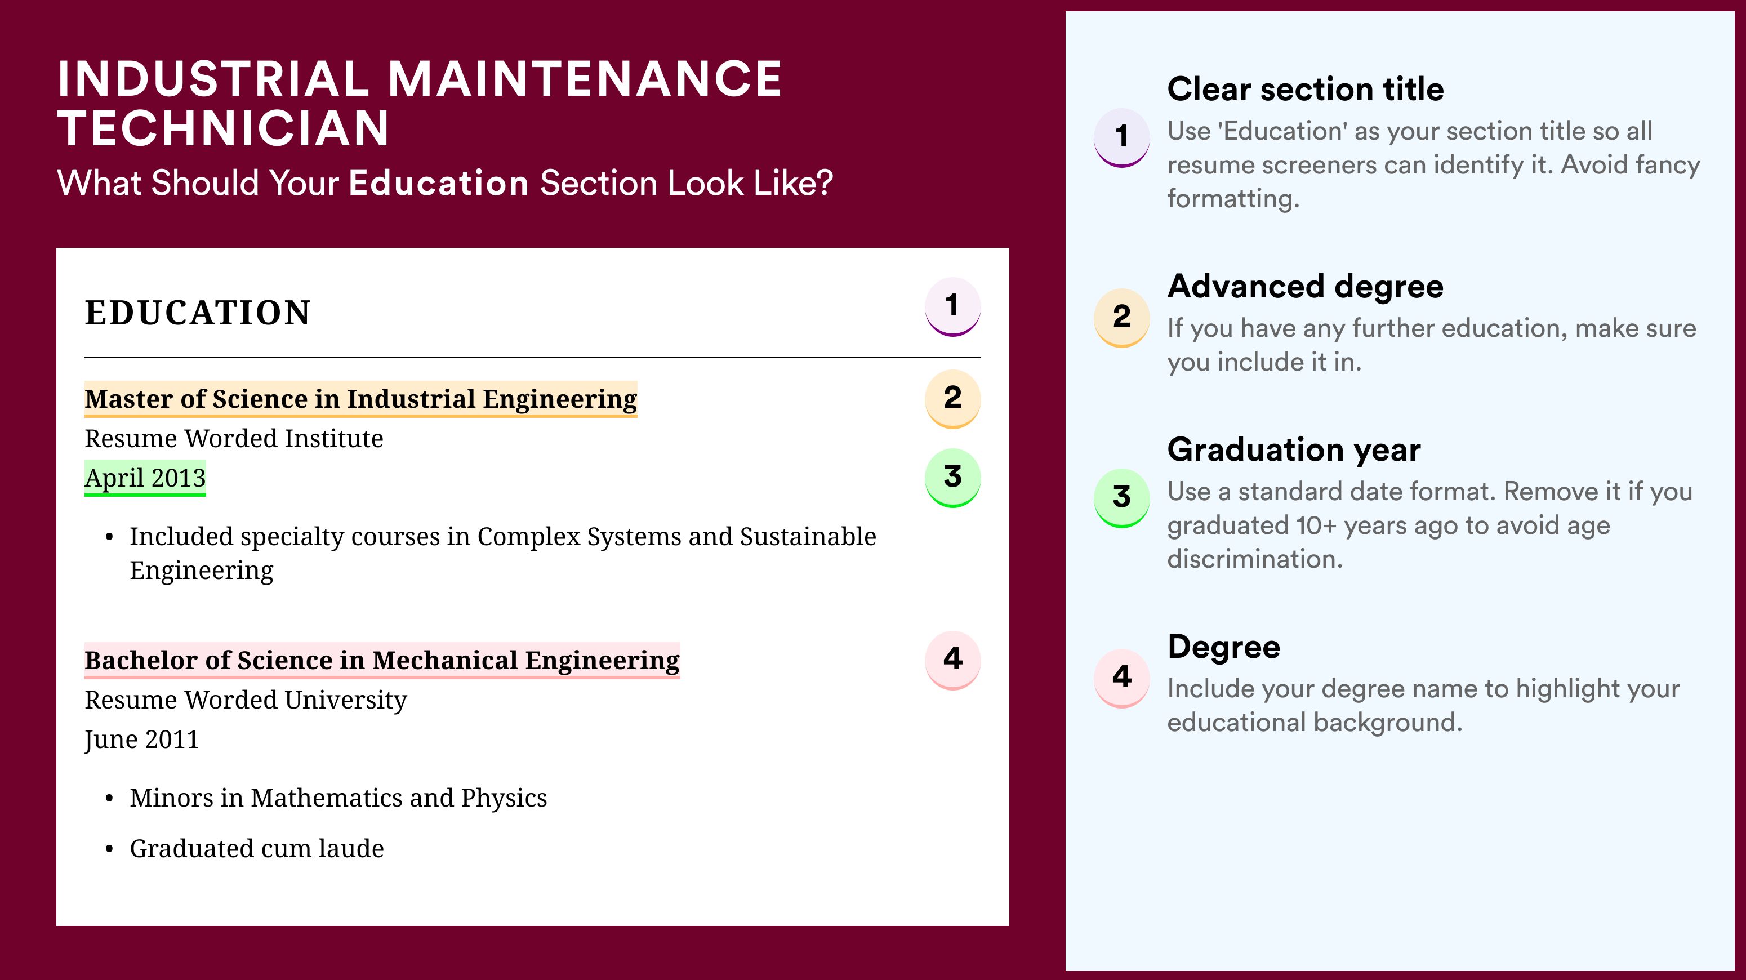Select the Degree tip heading
The width and height of the screenshot is (1746, 980).
click(x=1224, y=648)
